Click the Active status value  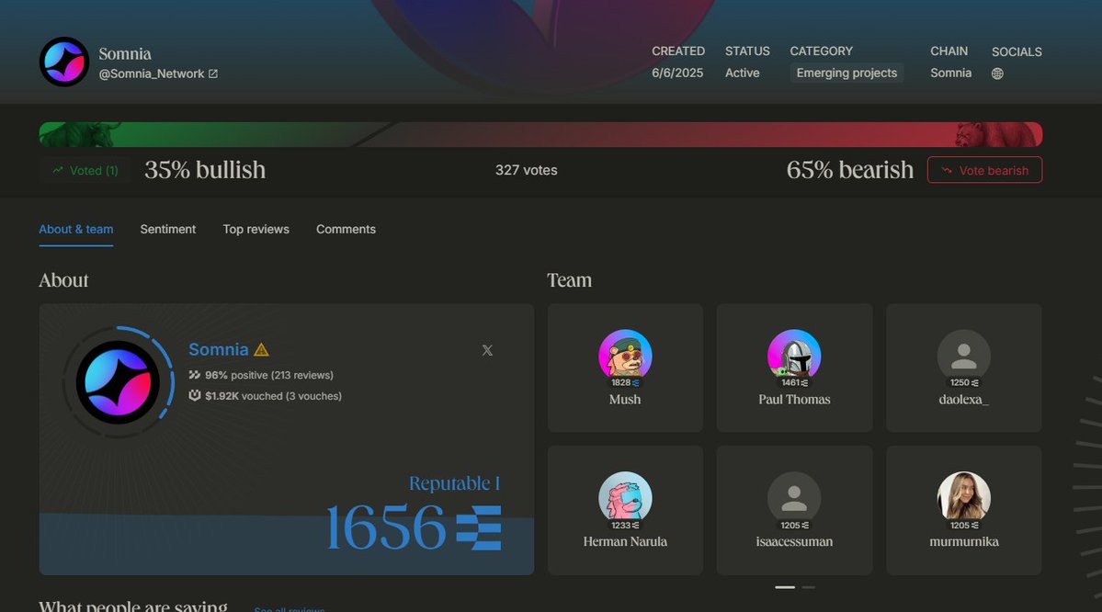tap(742, 74)
